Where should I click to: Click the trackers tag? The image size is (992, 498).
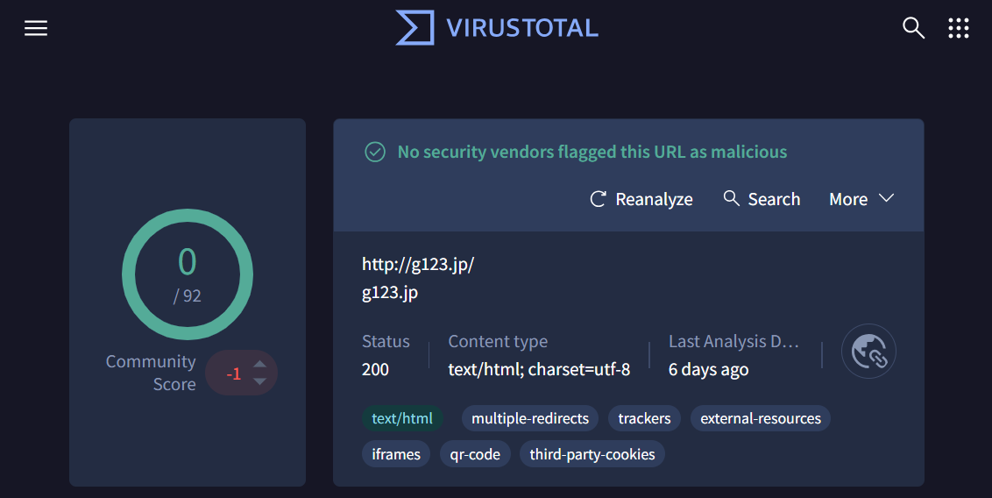[x=644, y=418]
